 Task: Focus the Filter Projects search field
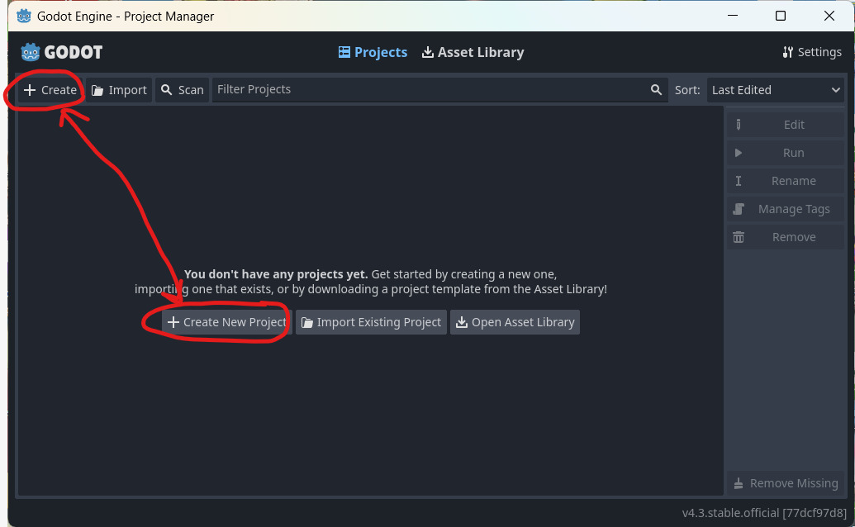pos(430,90)
